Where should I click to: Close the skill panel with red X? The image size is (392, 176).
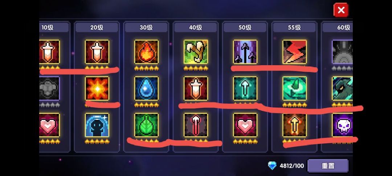click(x=341, y=10)
